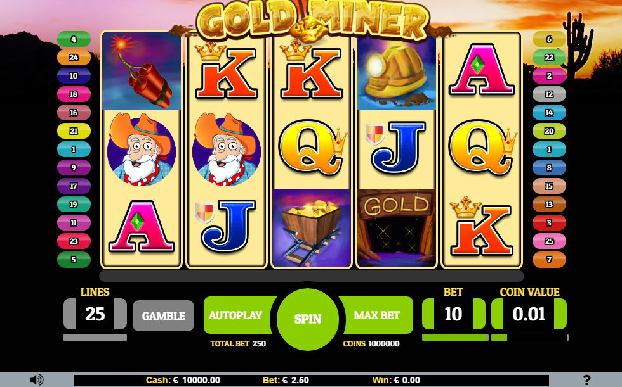Image resolution: width=622 pixels, height=387 pixels.
Task: Click the gold mine entrance symbol
Action: coord(397,227)
